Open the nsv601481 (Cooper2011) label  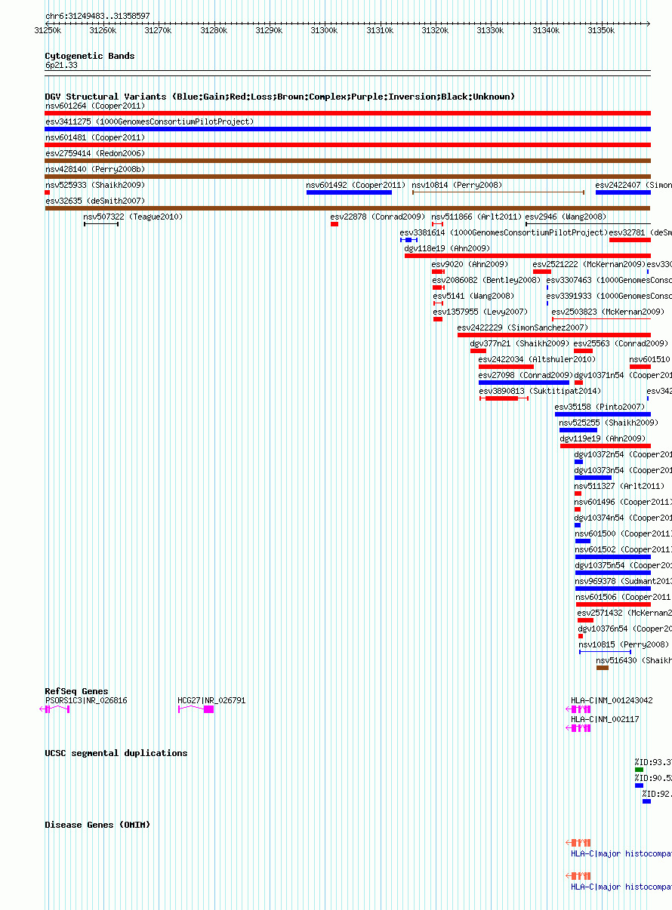(x=94, y=137)
